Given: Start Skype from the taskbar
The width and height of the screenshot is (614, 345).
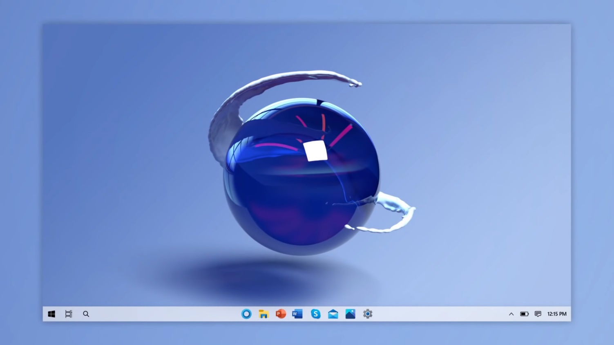Looking at the screenshot, I should click(x=315, y=314).
